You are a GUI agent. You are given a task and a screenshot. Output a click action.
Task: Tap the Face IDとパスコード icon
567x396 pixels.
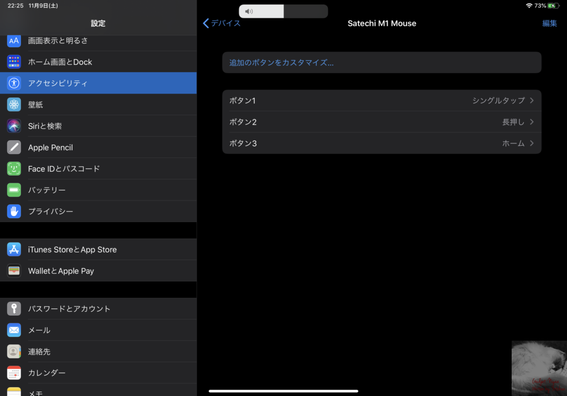point(14,168)
